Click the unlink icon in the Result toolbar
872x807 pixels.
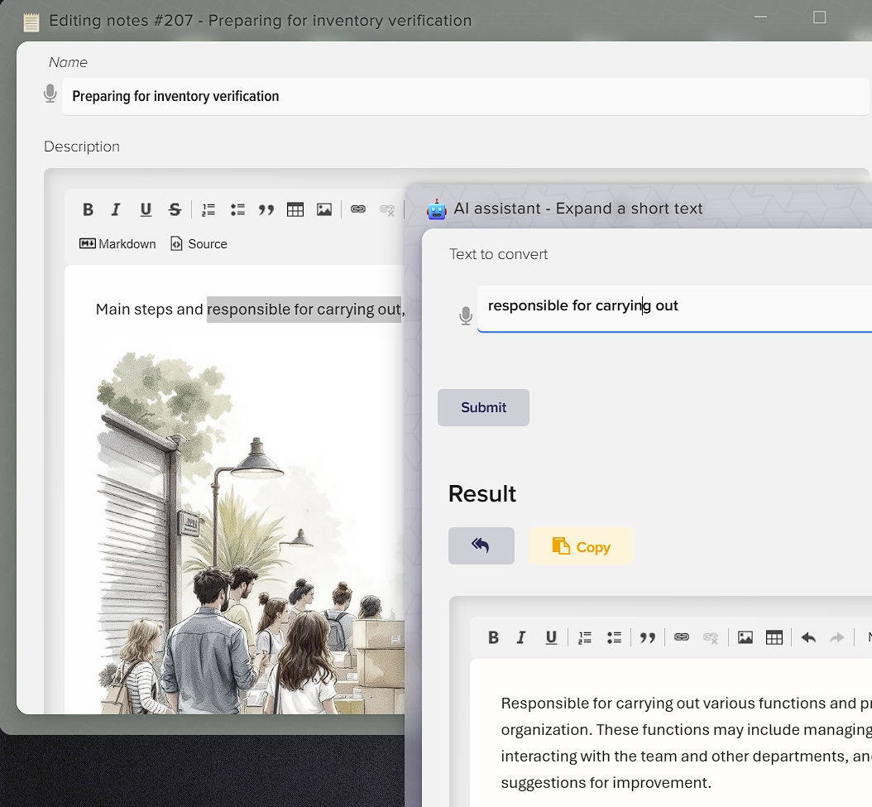(x=711, y=638)
